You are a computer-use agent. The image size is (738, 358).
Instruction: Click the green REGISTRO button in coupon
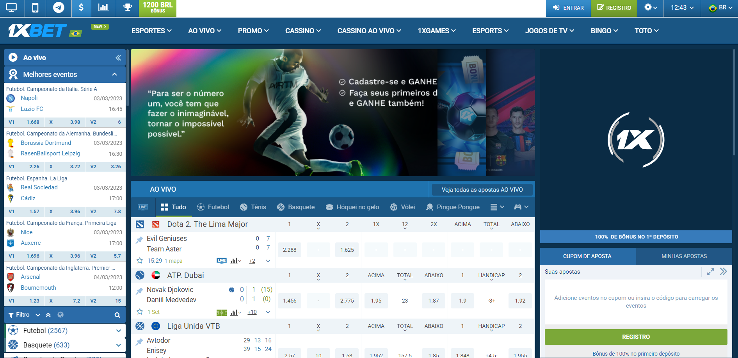pyautogui.click(x=636, y=337)
